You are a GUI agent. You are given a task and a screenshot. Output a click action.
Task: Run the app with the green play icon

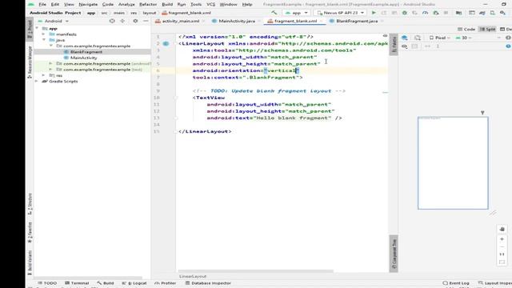374,13
